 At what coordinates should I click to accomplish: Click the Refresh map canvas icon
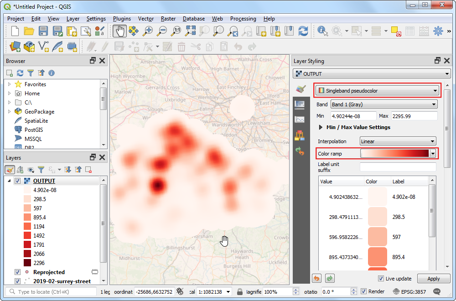point(303,31)
